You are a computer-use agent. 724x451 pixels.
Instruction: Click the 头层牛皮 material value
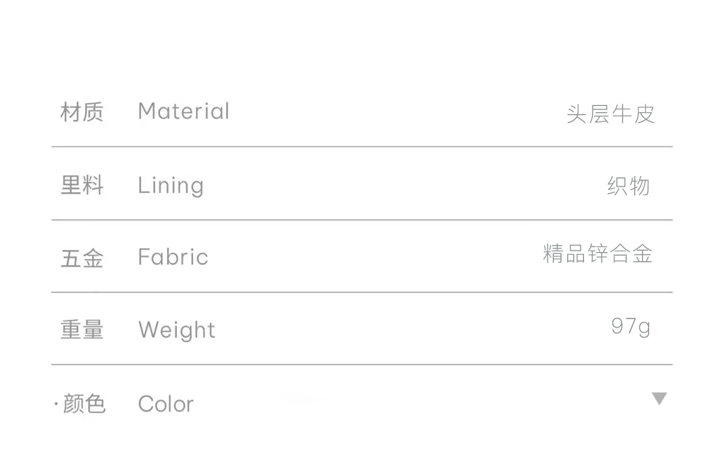(611, 114)
